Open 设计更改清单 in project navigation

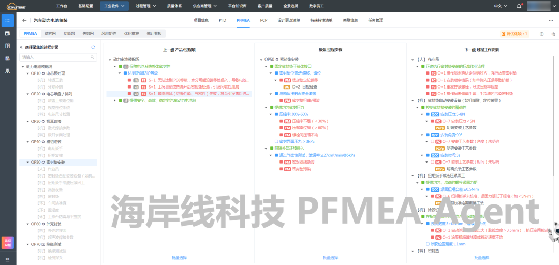coord(289,20)
